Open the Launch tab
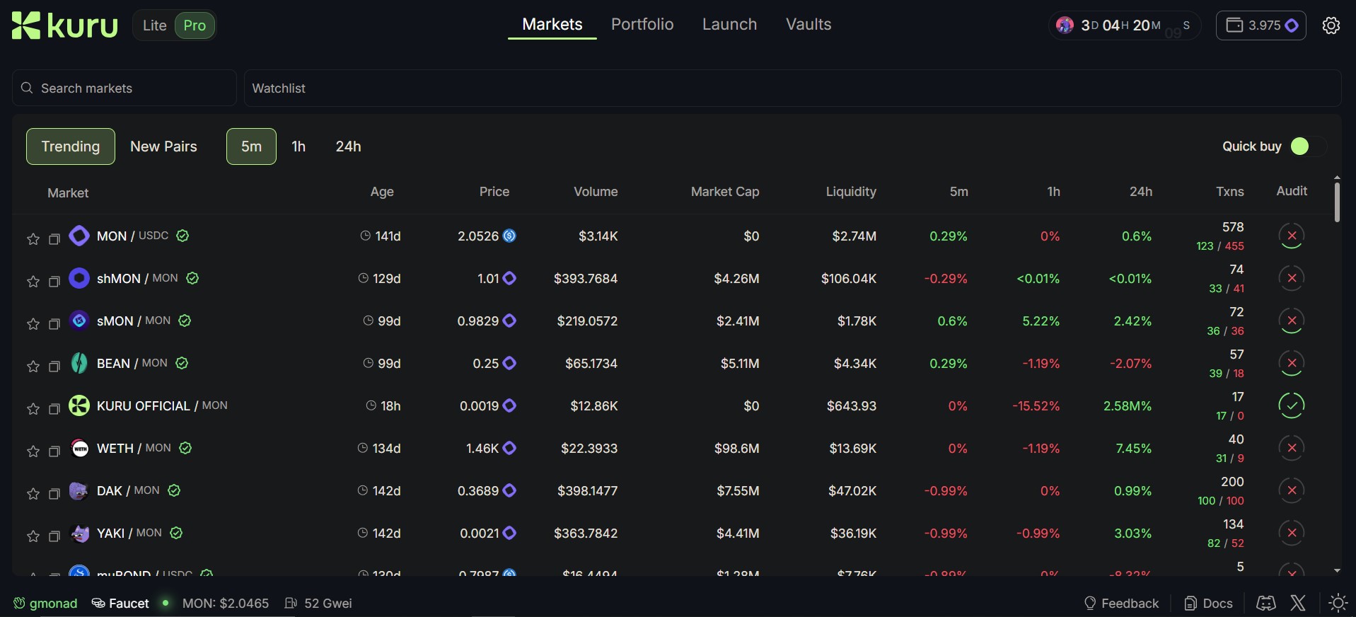1356x617 pixels. click(729, 25)
